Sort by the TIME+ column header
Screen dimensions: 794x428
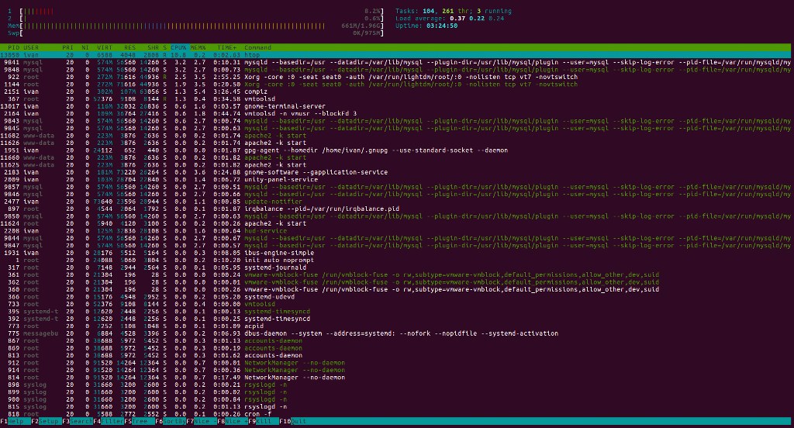coord(227,47)
